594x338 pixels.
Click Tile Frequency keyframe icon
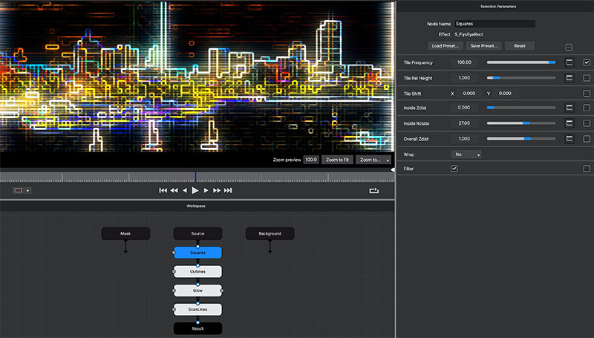pos(569,62)
